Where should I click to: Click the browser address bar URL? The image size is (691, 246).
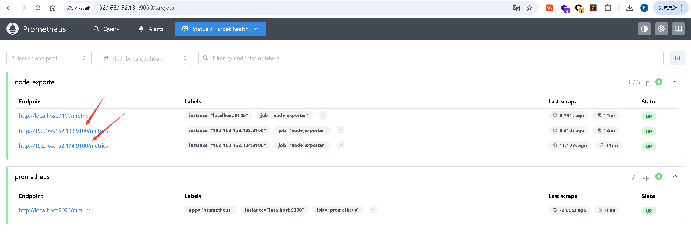pyautogui.click(x=135, y=8)
